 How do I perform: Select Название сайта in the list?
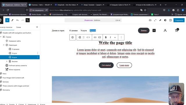click(x=15, y=41)
